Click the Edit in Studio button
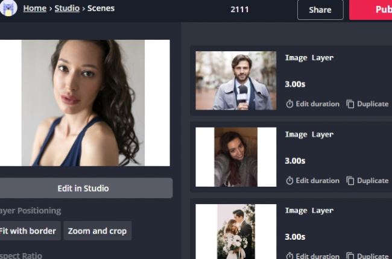The width and height of the screenshot is (392, 259). coord(83,188)
